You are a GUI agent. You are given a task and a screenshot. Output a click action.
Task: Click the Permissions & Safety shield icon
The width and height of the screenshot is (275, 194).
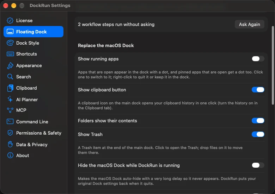(x=10, y=133)
